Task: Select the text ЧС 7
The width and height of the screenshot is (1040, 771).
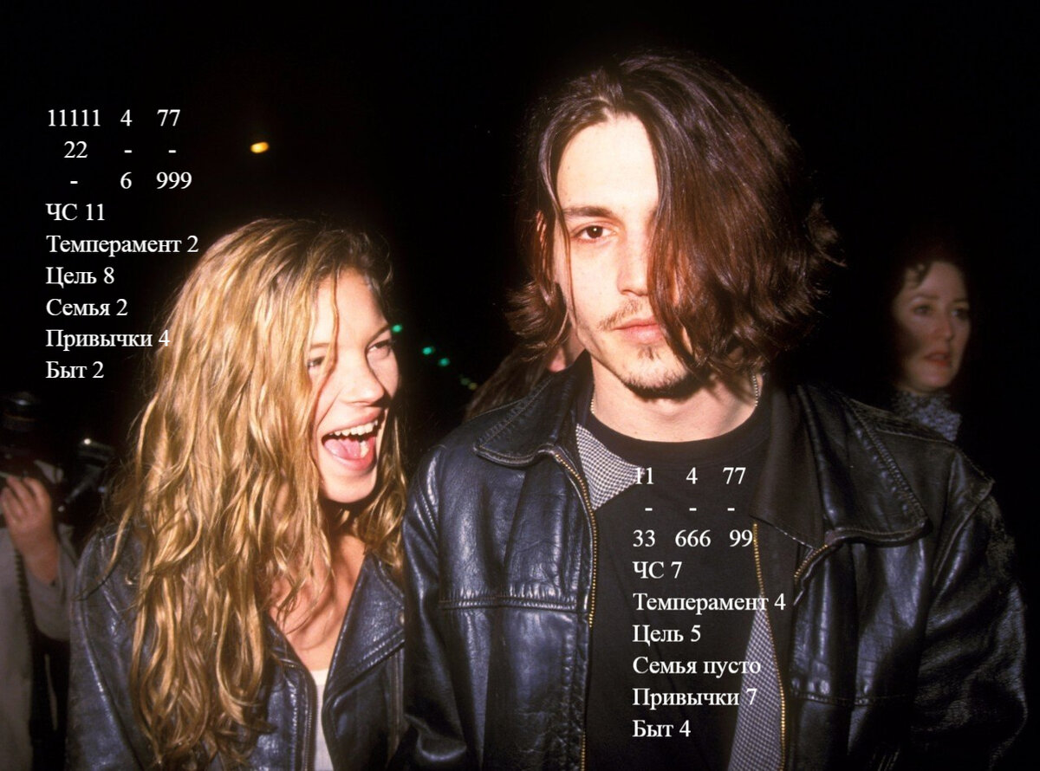Action: [x=657, y=570]
